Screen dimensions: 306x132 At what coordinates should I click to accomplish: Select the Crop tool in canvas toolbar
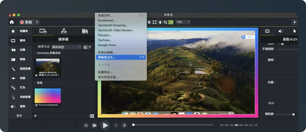click(x=165, y=22)
